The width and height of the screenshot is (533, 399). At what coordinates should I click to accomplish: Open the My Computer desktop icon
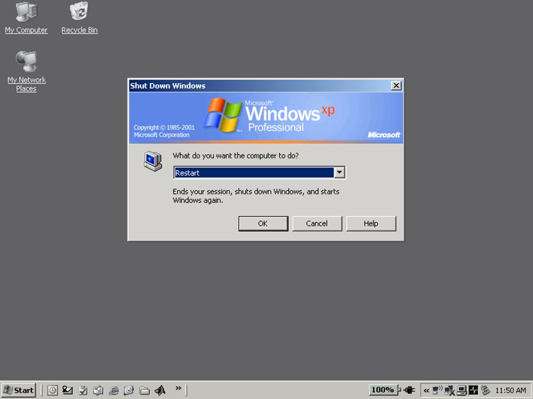pos(26,17)
